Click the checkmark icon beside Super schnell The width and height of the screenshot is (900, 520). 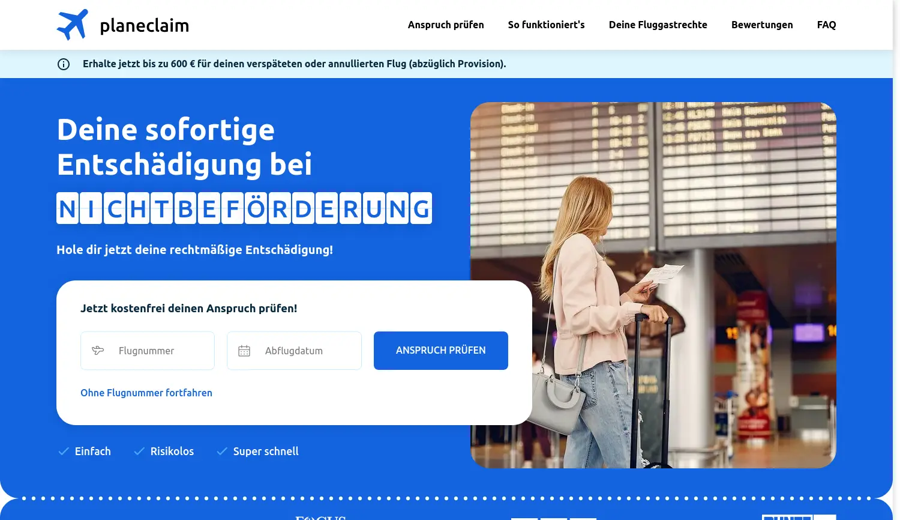[x=222, y=451]
